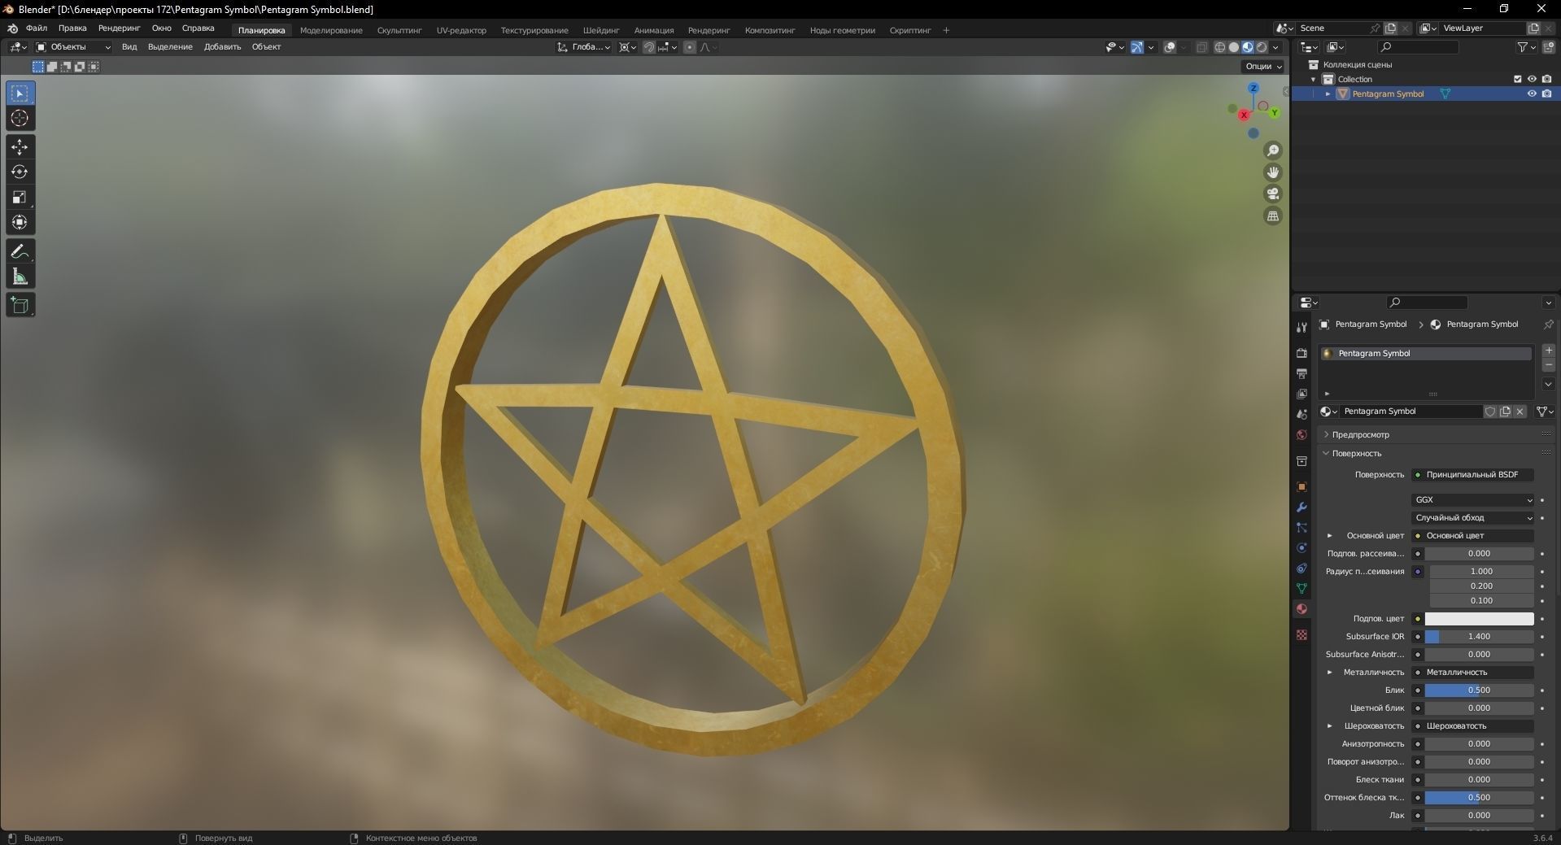The image size is (1561, 845).
Task: Toggle viewport gizmos display
Action: (x=1137, y=47)
